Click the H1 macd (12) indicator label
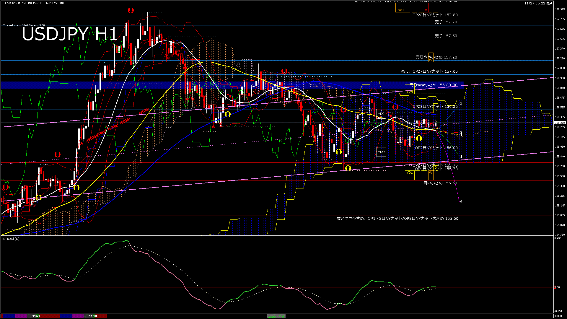The height and width of the screenshot is (319, 567). pyautogui.click(x=11, y=239)
